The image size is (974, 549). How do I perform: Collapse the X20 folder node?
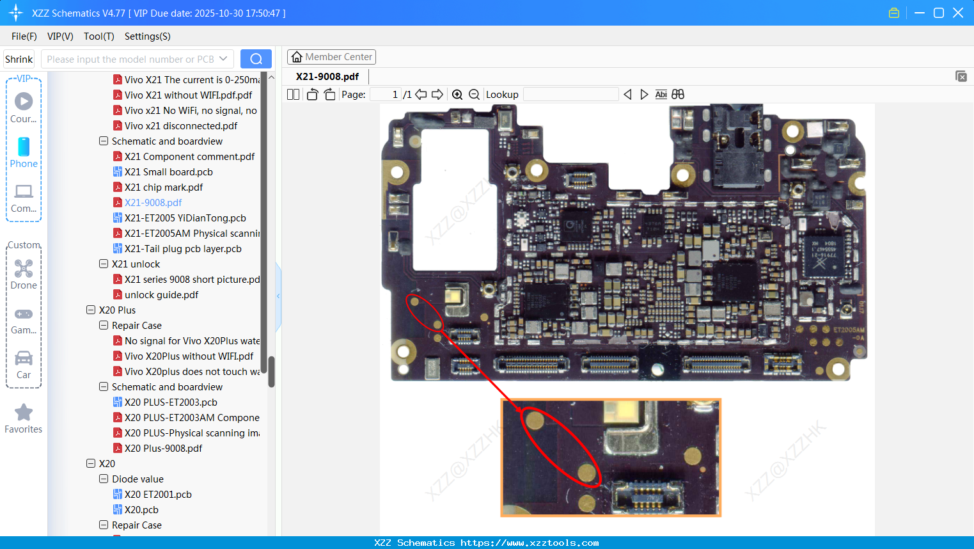tap(91, 463)
